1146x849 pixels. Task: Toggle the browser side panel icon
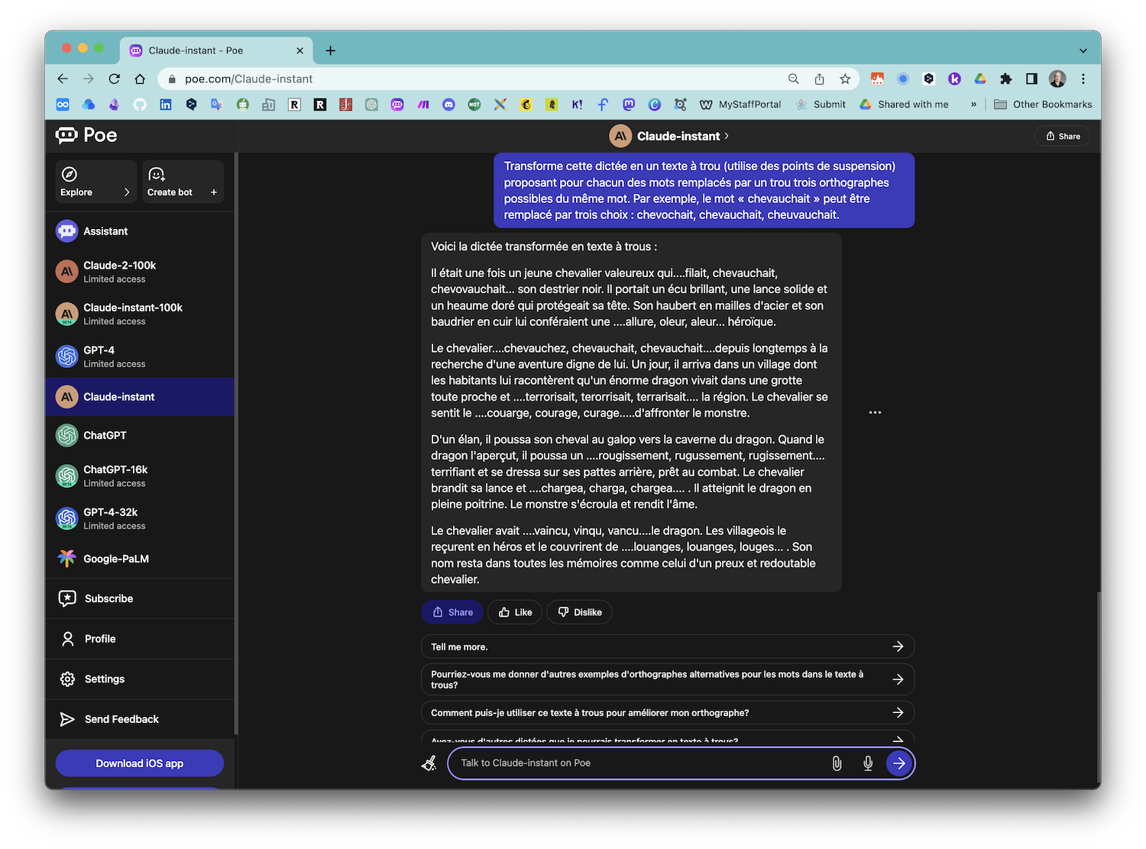[x=1031, y=79]
